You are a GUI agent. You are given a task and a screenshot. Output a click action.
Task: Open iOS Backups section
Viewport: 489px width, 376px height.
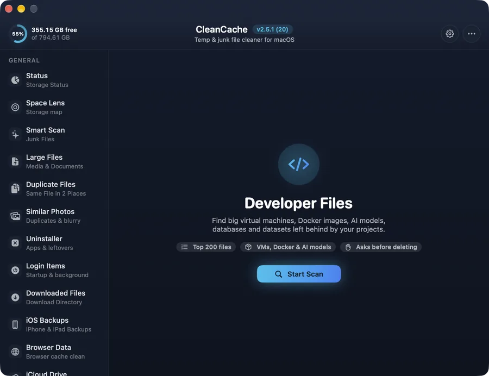pyautogui.click(x=54, y=324)
